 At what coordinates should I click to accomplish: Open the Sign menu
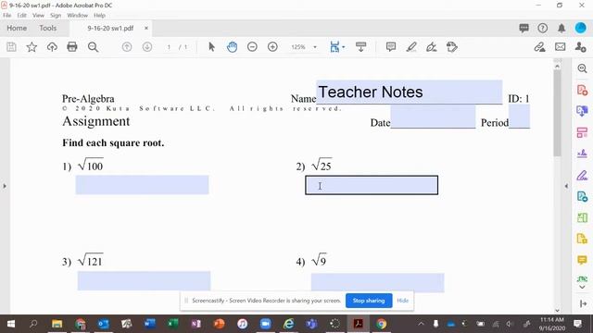click(x=56, y=16)
